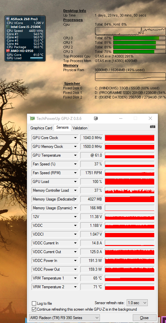Click the Fan Speed 1751 RPM value

[x=91, y=173]
